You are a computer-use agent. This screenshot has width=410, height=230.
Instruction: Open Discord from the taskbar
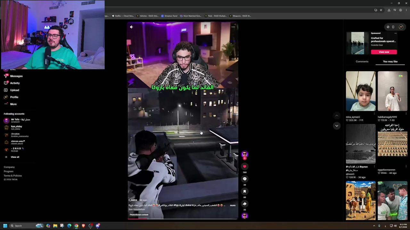coord(98,226)
